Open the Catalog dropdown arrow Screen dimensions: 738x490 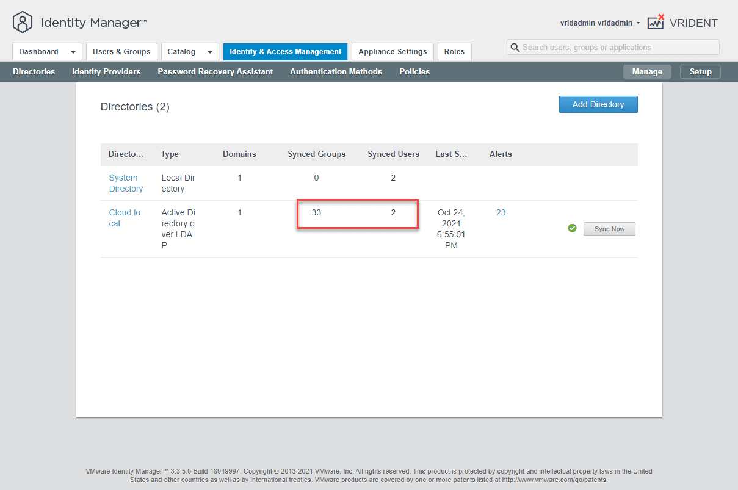(x=209, y=52)
